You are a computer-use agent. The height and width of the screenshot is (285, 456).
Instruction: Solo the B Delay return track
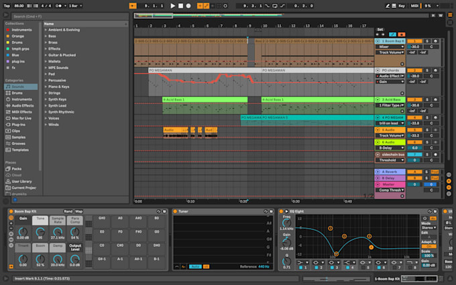[x=426, y=178]
